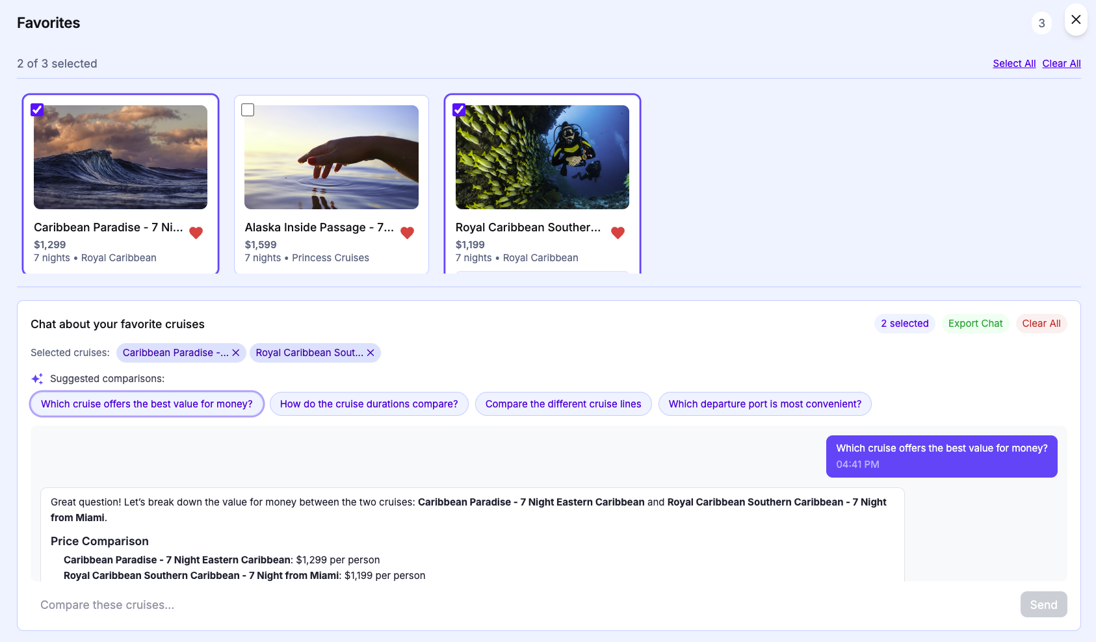Remove Caribbean Paradise chip with its X
The image size is (1096, 642).
coord(236,353)
